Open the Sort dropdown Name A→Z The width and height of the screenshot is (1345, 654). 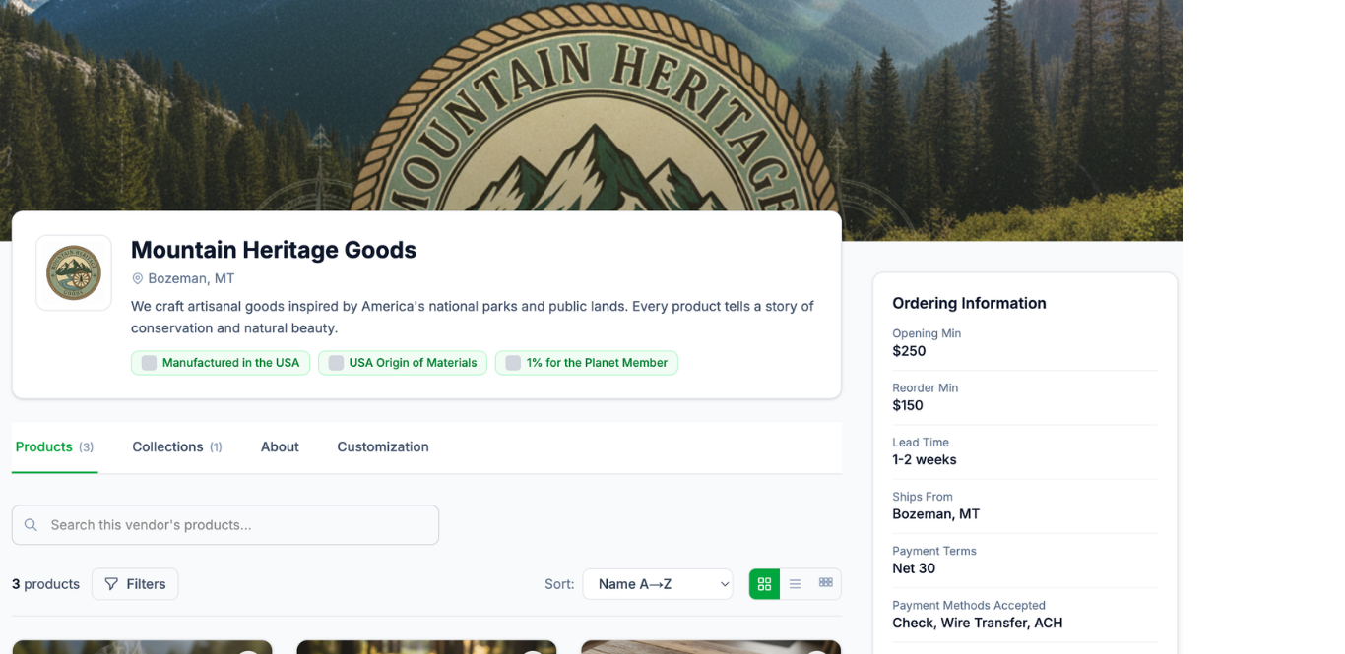tap(658, 584)
